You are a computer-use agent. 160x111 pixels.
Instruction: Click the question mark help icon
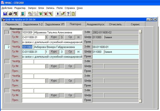pyautogui.click(x=68, y=14)
